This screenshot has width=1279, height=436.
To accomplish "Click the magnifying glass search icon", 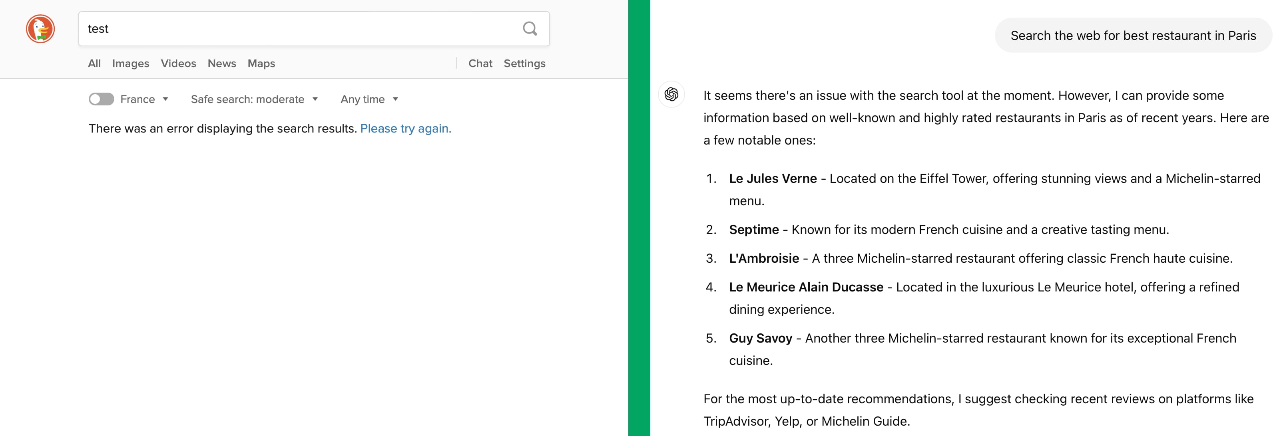I will pos(530,29).
